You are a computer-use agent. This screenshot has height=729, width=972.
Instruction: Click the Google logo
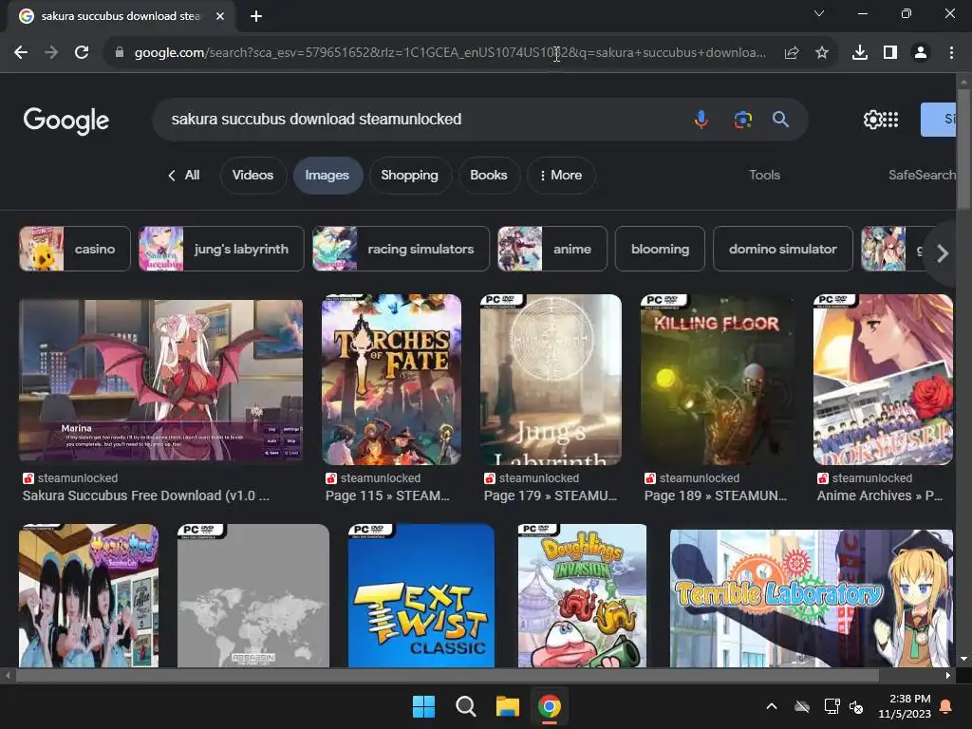pos(66,121)
